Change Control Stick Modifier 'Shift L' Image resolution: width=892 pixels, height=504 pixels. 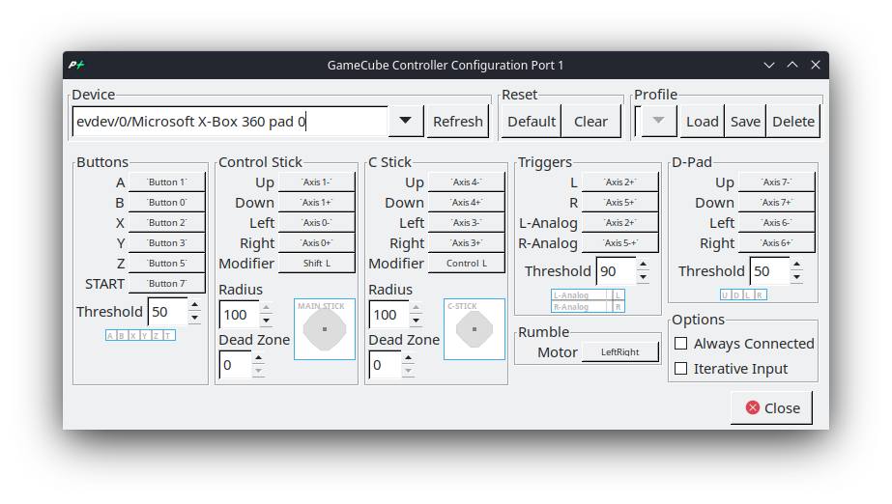pyautogui.click(x=316, y=263)
